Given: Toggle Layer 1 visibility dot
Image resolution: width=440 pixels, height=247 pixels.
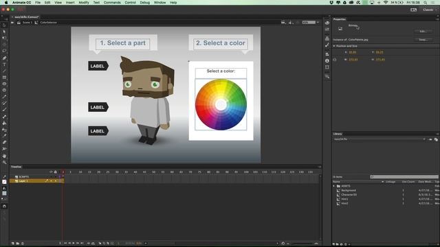Looking at the screenshot, I should (51, 181).
